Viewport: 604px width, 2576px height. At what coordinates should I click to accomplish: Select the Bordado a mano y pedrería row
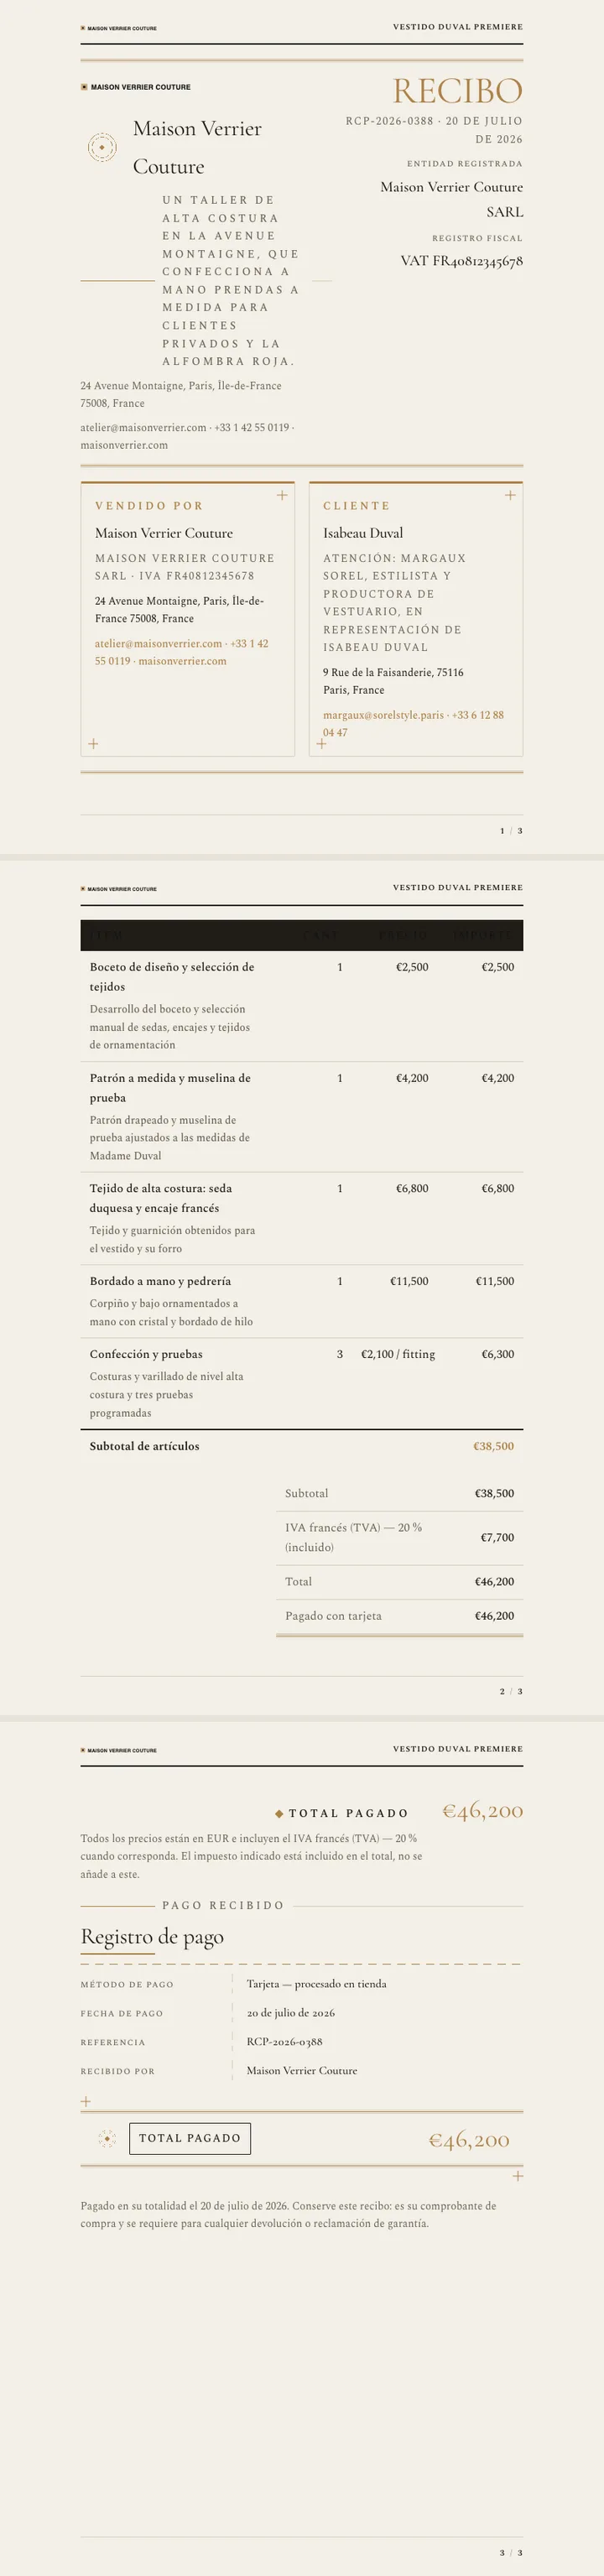pos(302,1301)
